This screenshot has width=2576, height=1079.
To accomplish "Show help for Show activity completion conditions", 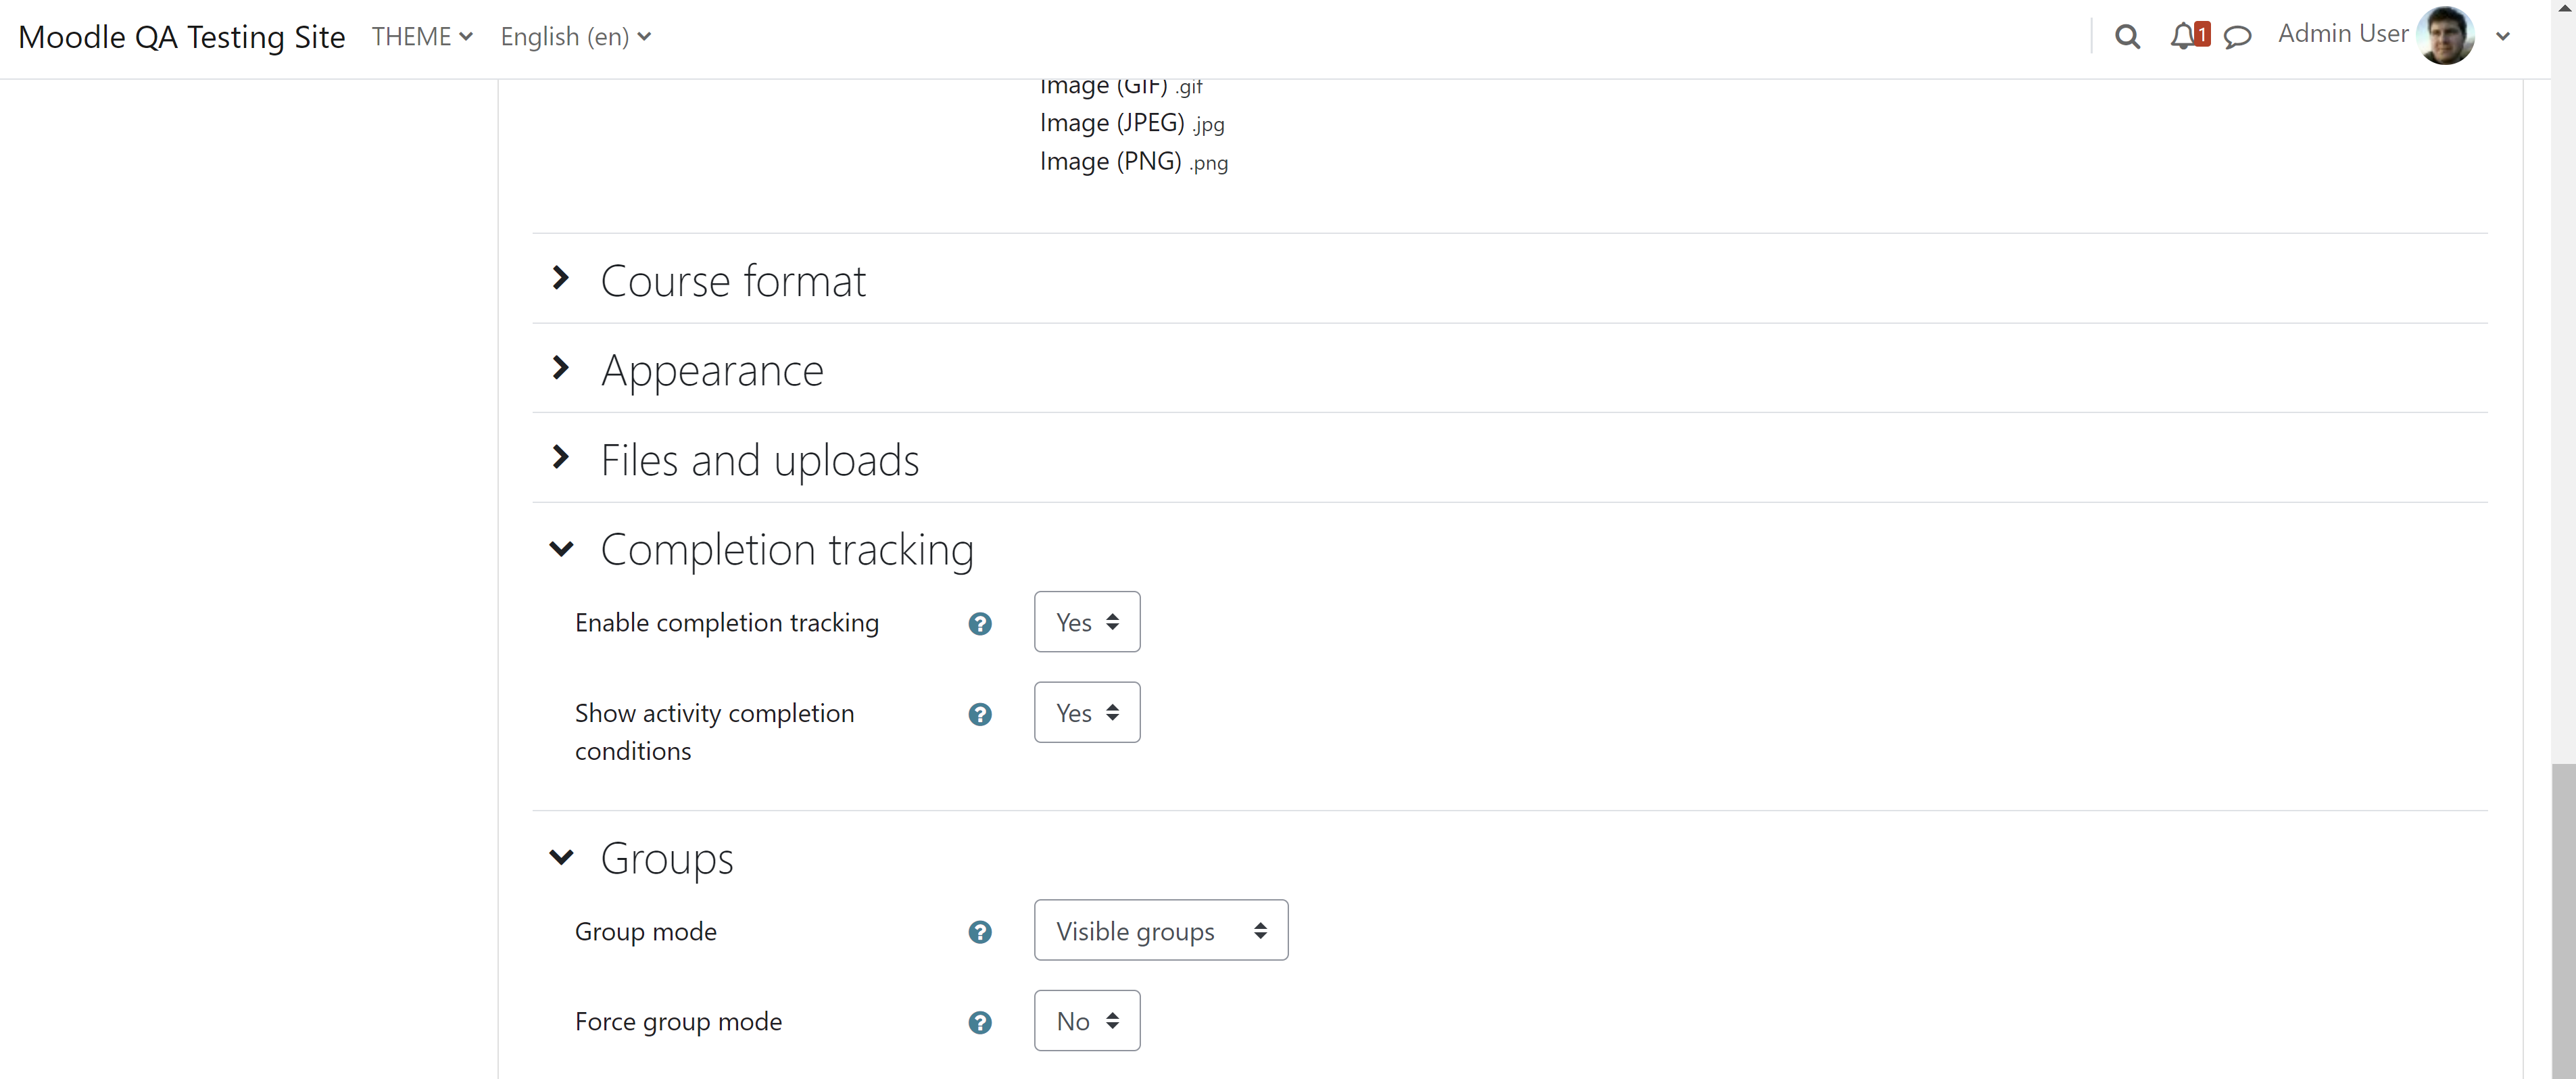I will click(x=980, y=714).
